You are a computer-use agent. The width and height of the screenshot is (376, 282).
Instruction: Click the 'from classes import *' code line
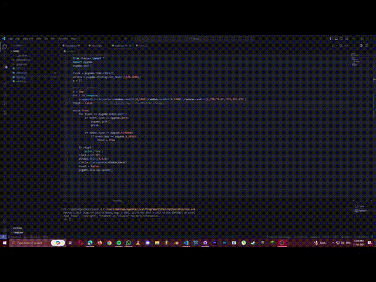coord(89,58)
